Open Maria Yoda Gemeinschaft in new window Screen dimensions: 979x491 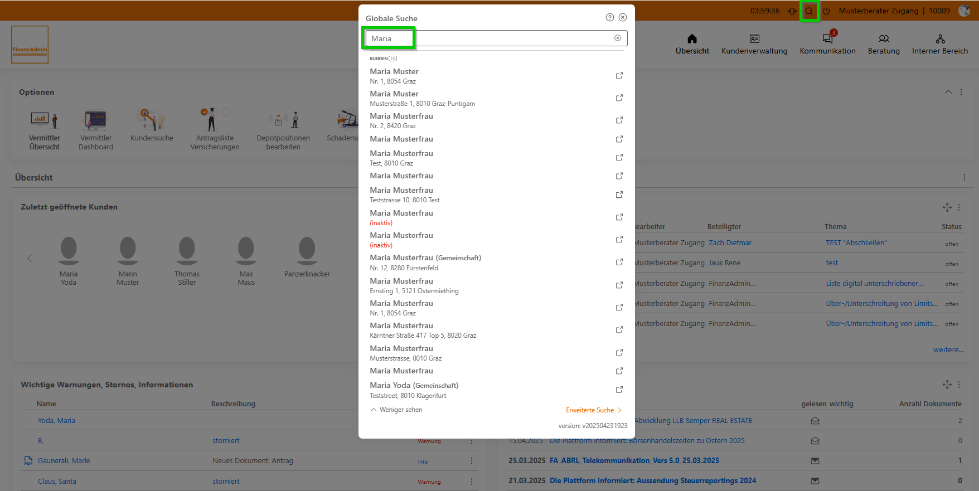[619, 390]
